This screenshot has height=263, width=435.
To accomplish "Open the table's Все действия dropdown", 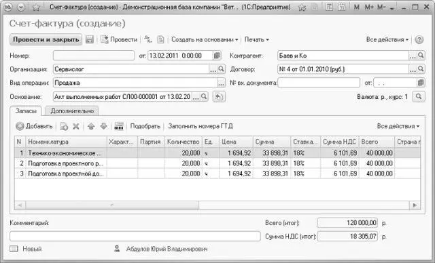I will (398, 126).
